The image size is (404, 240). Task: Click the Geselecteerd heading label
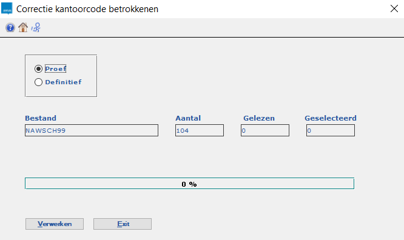coord(331,118)
